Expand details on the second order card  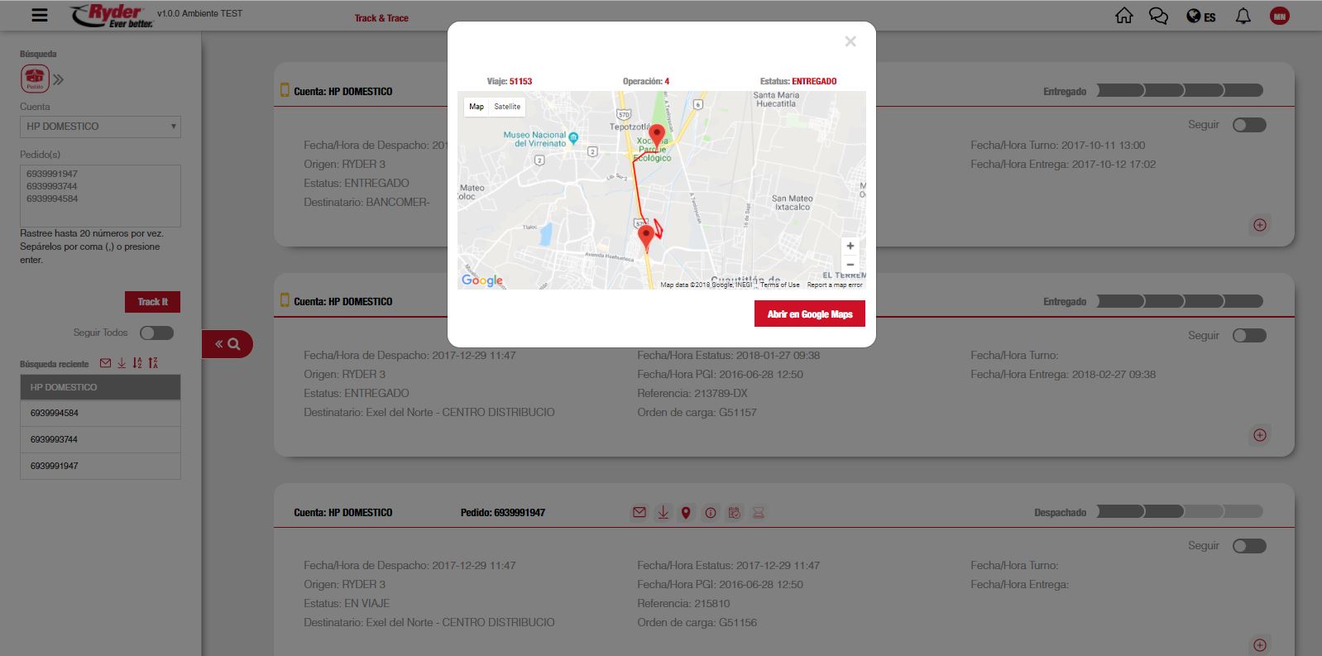click(x=1259, y=435)
